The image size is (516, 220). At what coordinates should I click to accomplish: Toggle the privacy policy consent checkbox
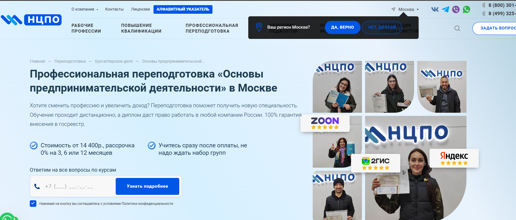click(33, 203)
